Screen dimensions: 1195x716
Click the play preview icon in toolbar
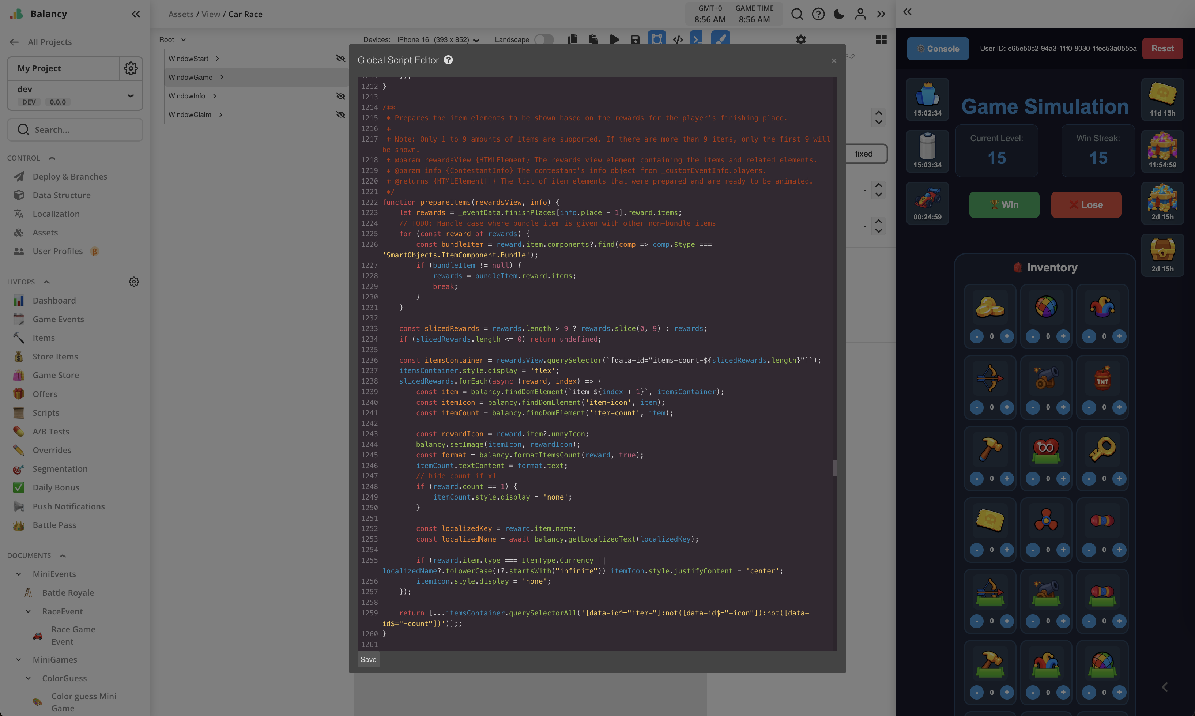(614, 39)
